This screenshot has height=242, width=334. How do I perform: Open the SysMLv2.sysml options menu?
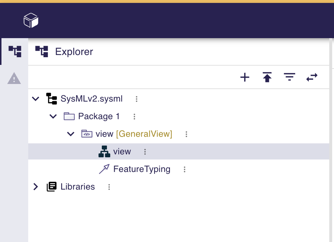[x=136, y=99]
